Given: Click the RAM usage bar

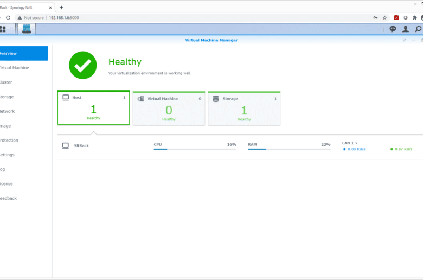Looking at the screenshot, I should pos(289,149).
